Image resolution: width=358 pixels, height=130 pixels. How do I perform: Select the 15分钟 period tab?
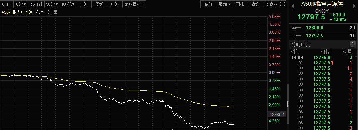(36, 4)
